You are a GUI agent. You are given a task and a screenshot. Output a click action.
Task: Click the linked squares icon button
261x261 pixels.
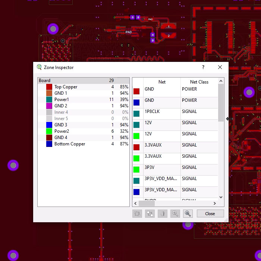pyautogui.click(x=150, y=214)
